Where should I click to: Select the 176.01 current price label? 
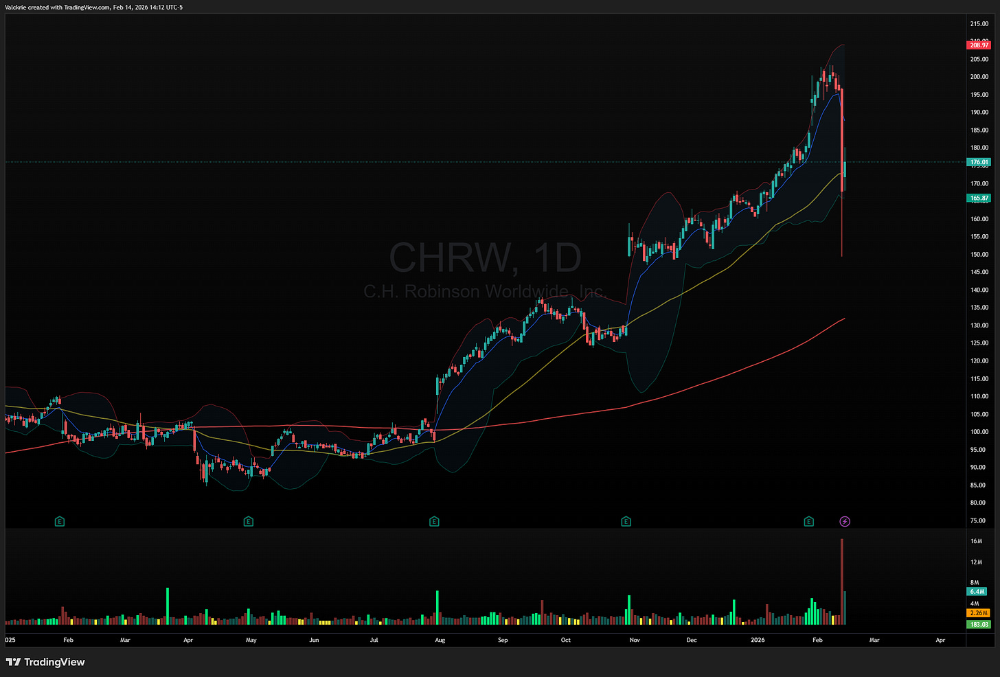pyautogui.click(x=979, y=163)
